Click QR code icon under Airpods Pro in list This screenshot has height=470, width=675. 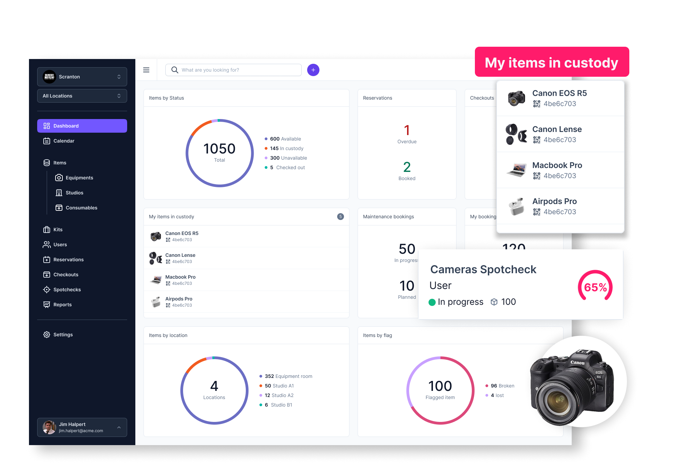click(x=168, y=305)
